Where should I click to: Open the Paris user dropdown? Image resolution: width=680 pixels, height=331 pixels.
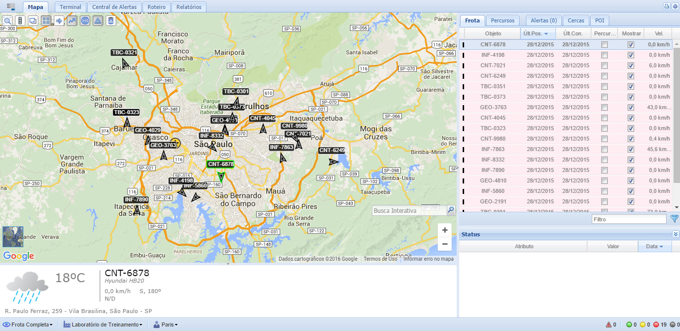click(x=165, y=325)
